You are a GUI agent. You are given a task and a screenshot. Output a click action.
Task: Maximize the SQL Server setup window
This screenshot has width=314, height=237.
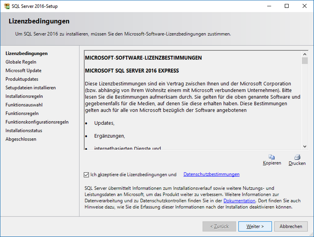(x=287, y=6)
